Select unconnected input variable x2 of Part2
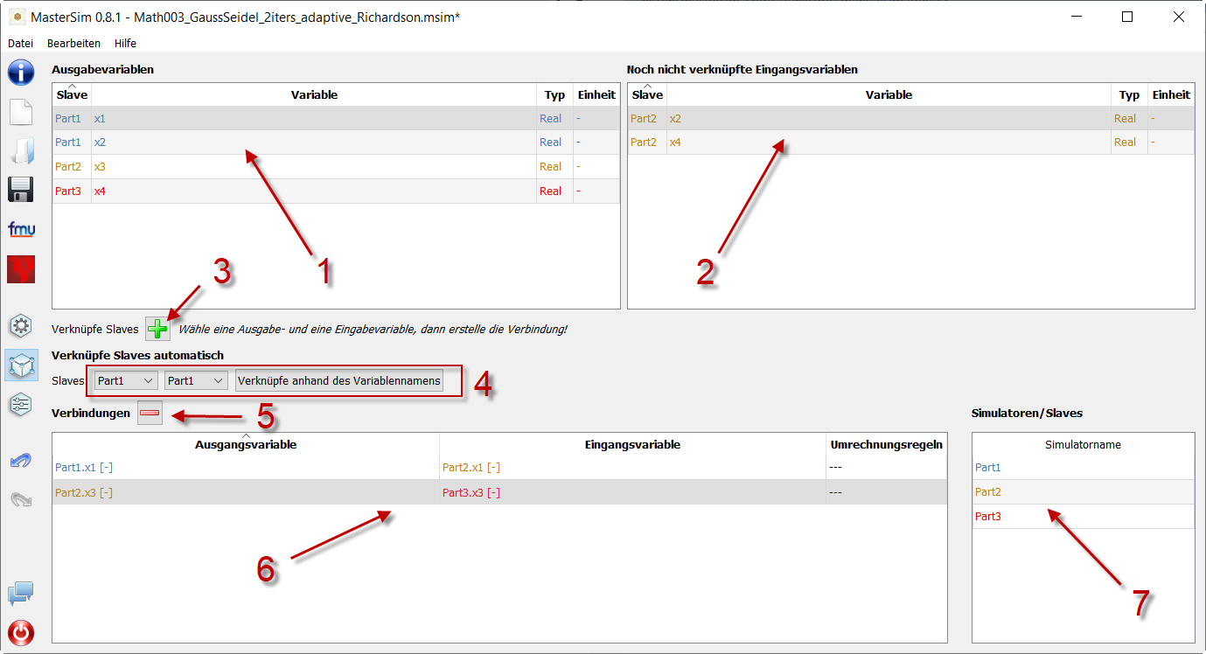 coord(911,118)
